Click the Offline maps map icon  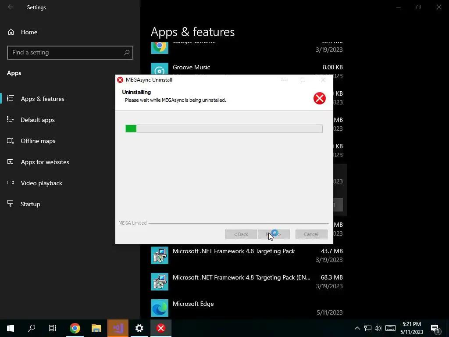point(11,141)
